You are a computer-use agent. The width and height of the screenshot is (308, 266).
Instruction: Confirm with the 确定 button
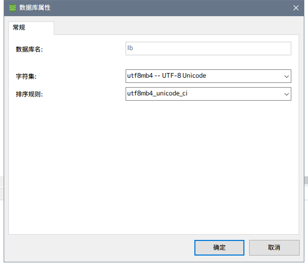[219, 248]
